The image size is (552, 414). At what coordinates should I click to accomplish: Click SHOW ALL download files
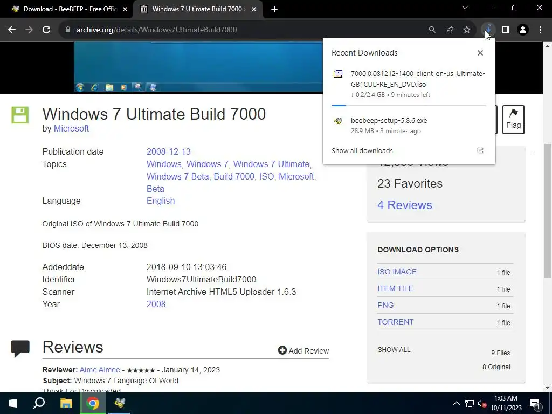pyautogui.click(x=394, y=349)
